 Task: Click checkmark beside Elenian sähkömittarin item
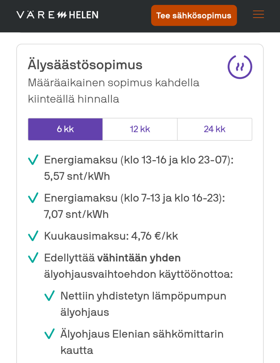point(50,334)
